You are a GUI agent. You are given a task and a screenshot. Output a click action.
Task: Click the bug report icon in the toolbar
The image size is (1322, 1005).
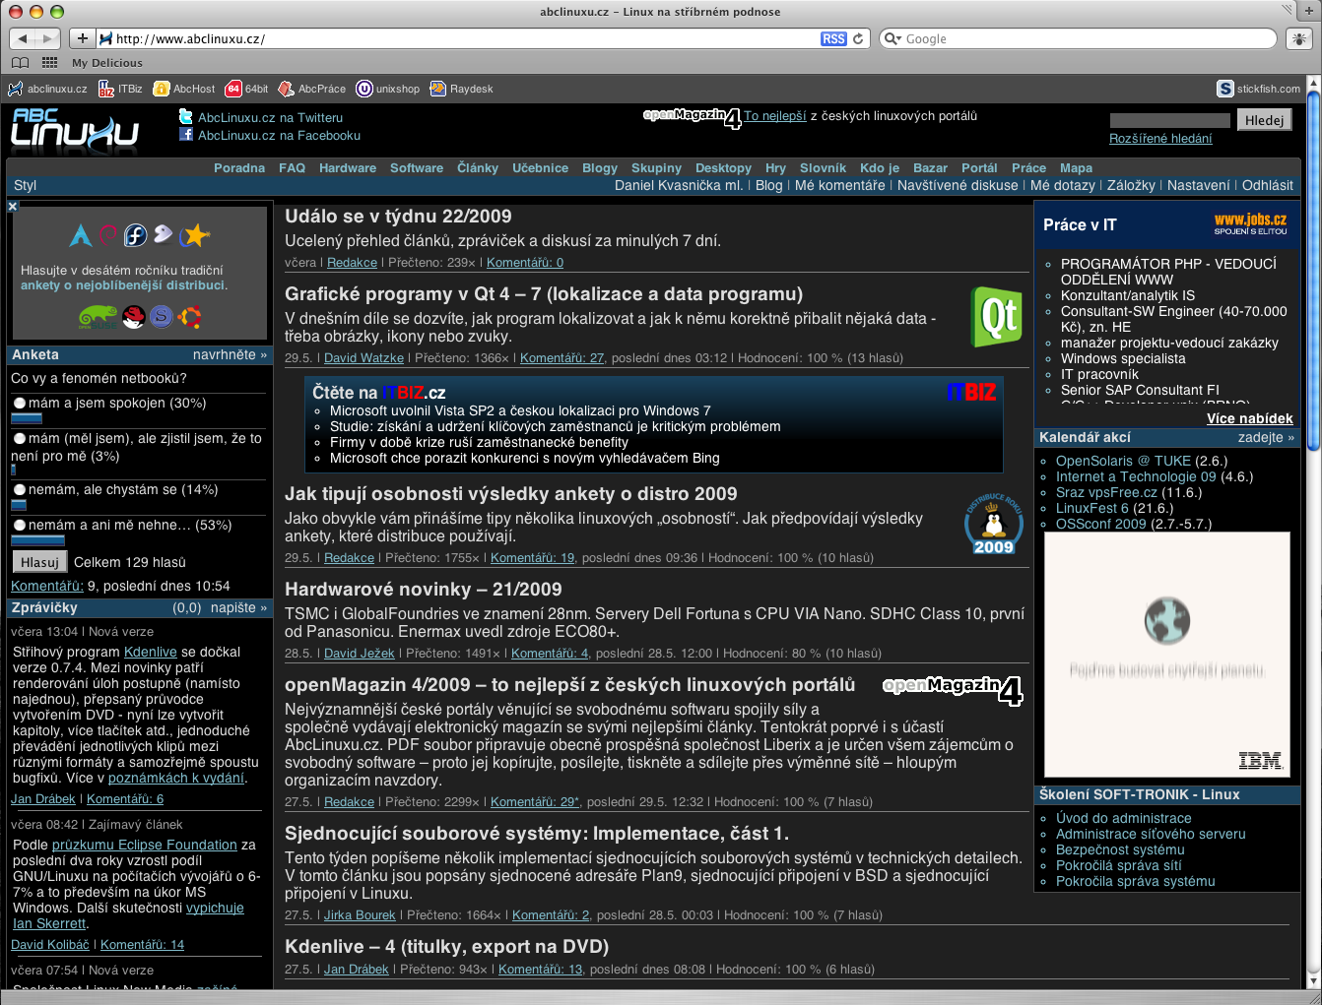tap(1299, 38)
